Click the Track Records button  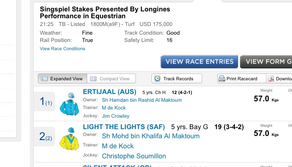177,78
